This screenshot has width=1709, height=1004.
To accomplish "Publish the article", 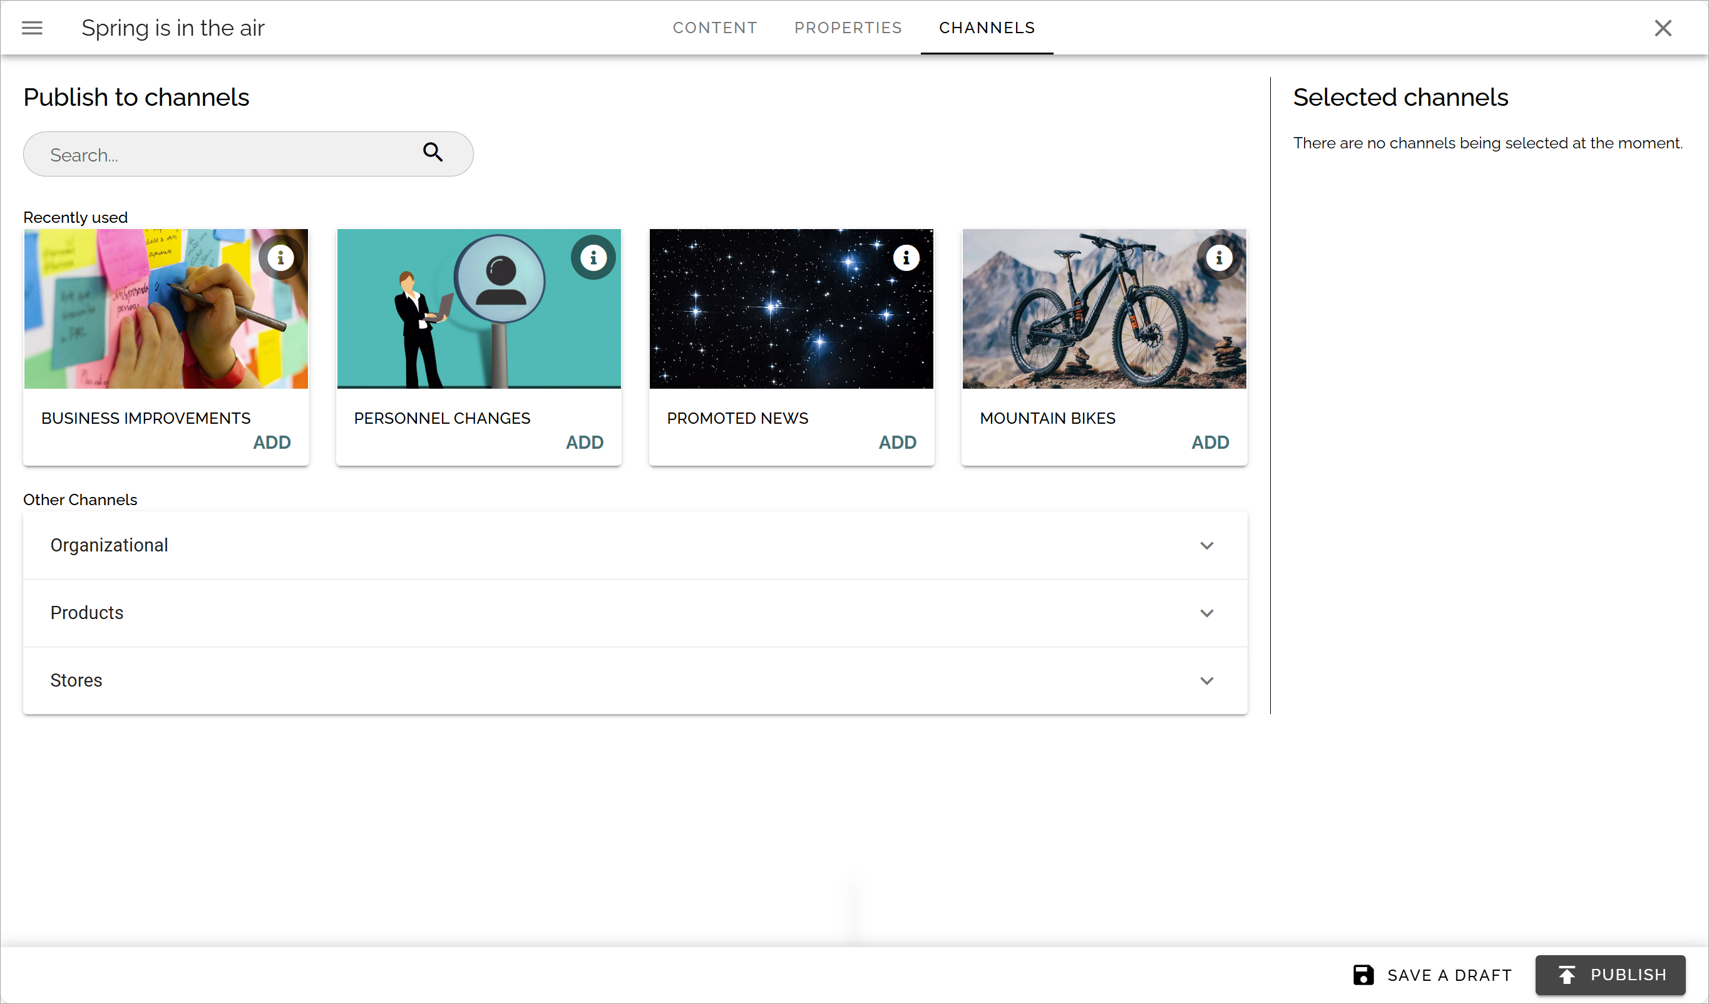I will (x=1610, y=975).
